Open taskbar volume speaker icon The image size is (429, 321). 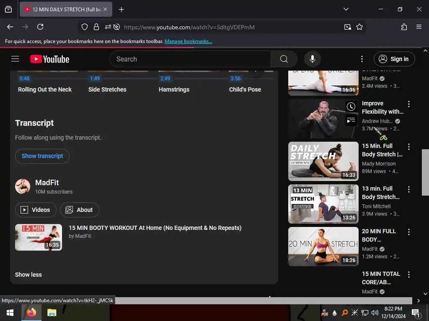tap(375, 313)
